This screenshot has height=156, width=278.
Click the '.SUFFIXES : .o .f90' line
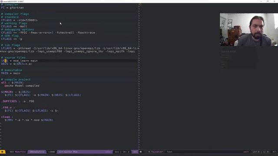(x=17, y=101)
